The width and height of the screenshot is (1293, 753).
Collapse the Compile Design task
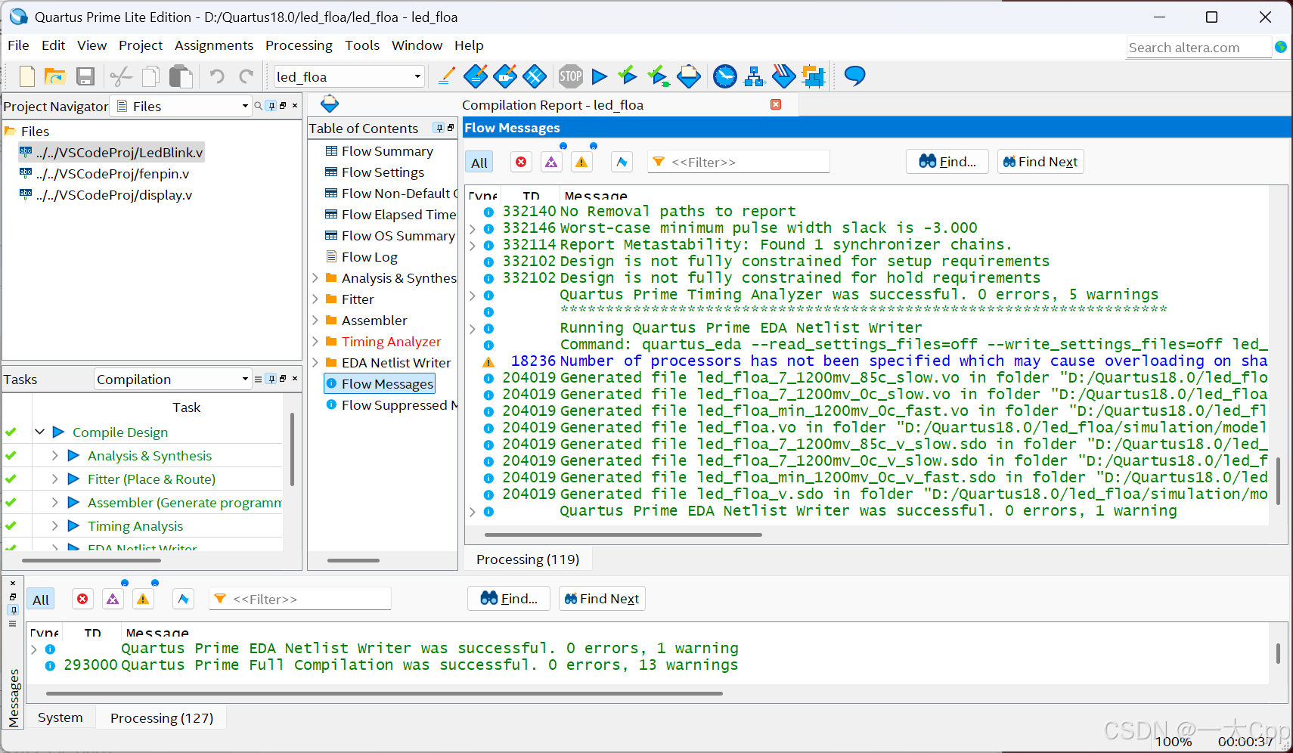pos(39,432)
